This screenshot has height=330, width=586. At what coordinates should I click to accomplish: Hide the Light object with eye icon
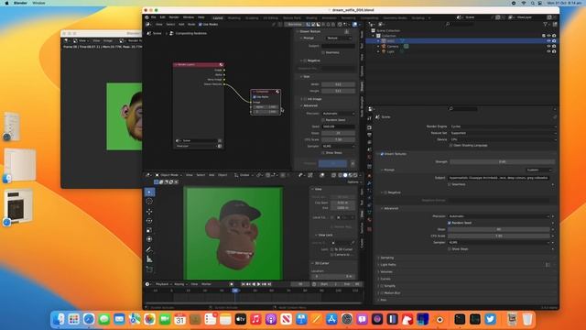coord(548,51)
